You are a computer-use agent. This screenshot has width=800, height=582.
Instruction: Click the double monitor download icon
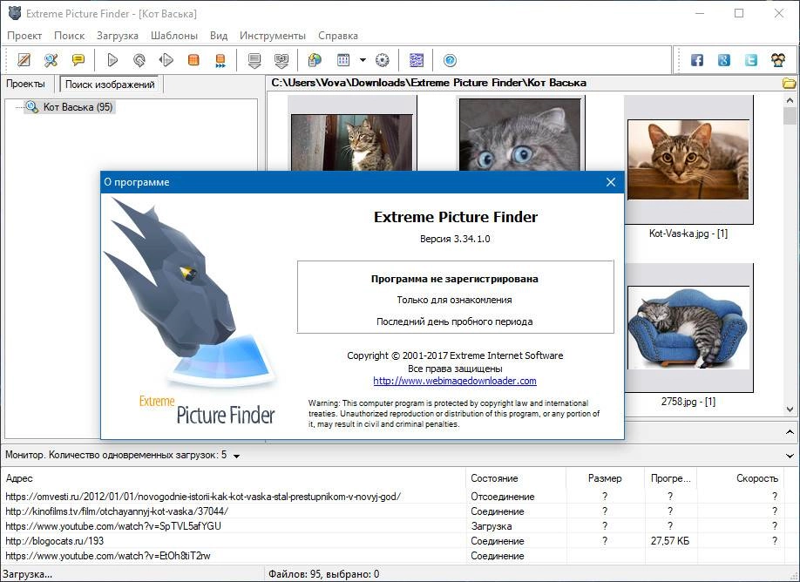(x=281, y=60)
